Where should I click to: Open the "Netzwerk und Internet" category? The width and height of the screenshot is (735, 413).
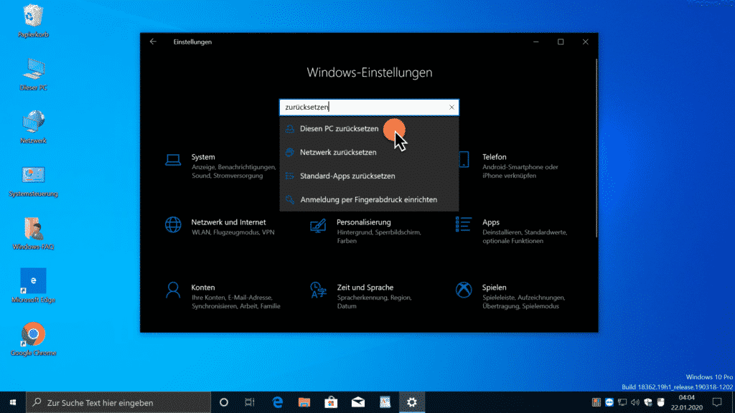pyautogui.click(x=220, y=227)
